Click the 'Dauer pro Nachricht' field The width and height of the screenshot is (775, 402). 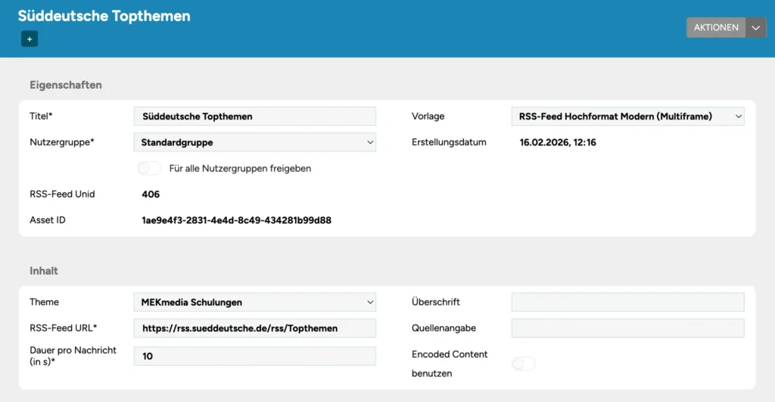coord(254,356)
